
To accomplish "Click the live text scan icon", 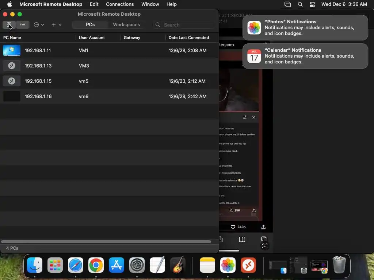I will click(265, 246).
